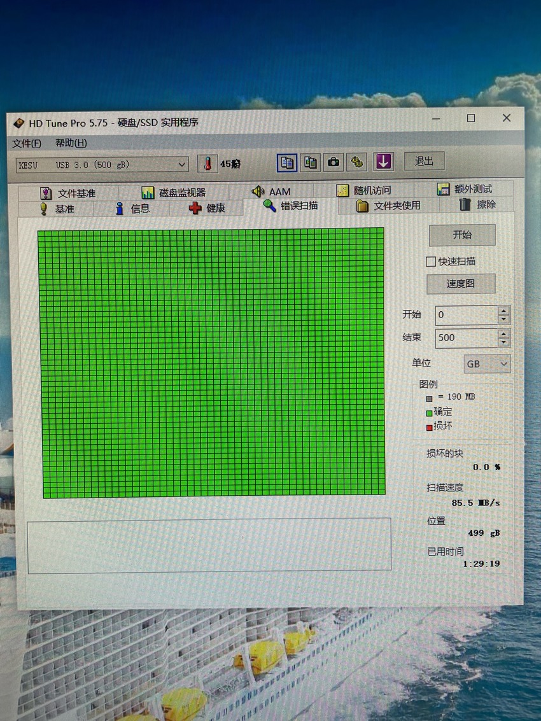Click the 45 degree temperature readout
This screenshot has height=721, width=541.
230,164
